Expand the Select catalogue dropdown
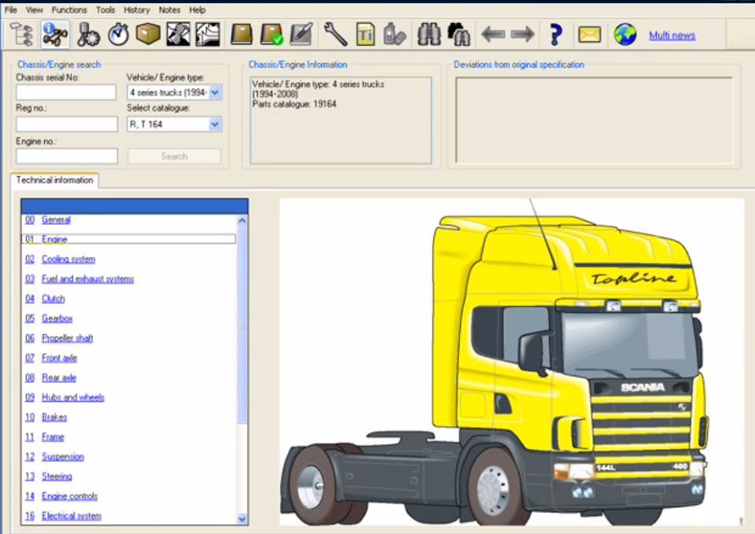Screen dimensions: 755x534 pyautogui.click(x=215, y=125)
